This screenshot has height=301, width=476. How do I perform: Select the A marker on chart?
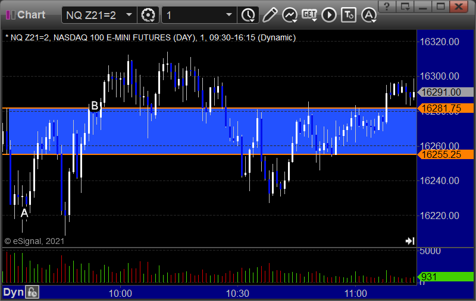pyautogui.click(x=24, y=213)
